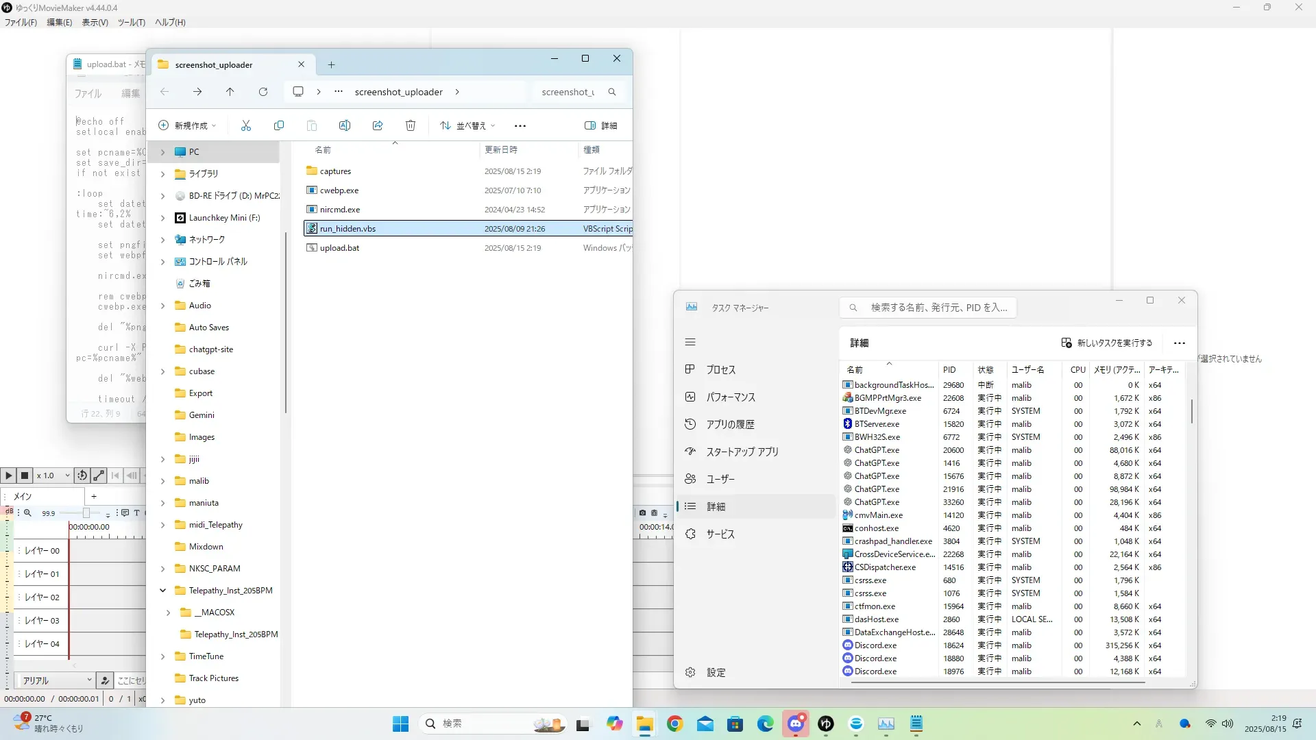Click 新しいタスクを実行する button
The width and height of the screenshot is (1316, 740).
[1107, 343]
